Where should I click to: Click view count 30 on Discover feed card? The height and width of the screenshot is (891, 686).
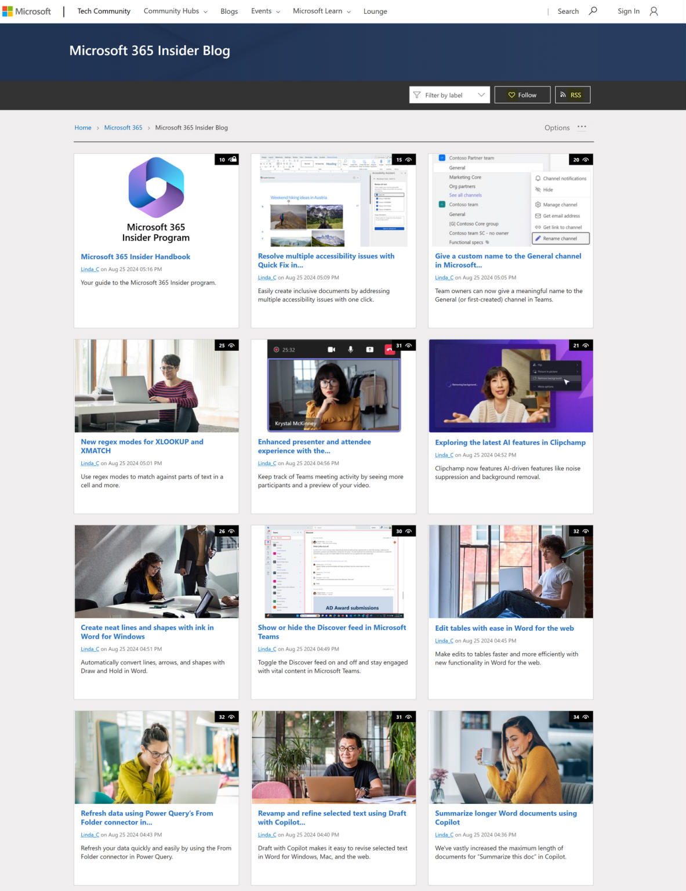[404, 531]
